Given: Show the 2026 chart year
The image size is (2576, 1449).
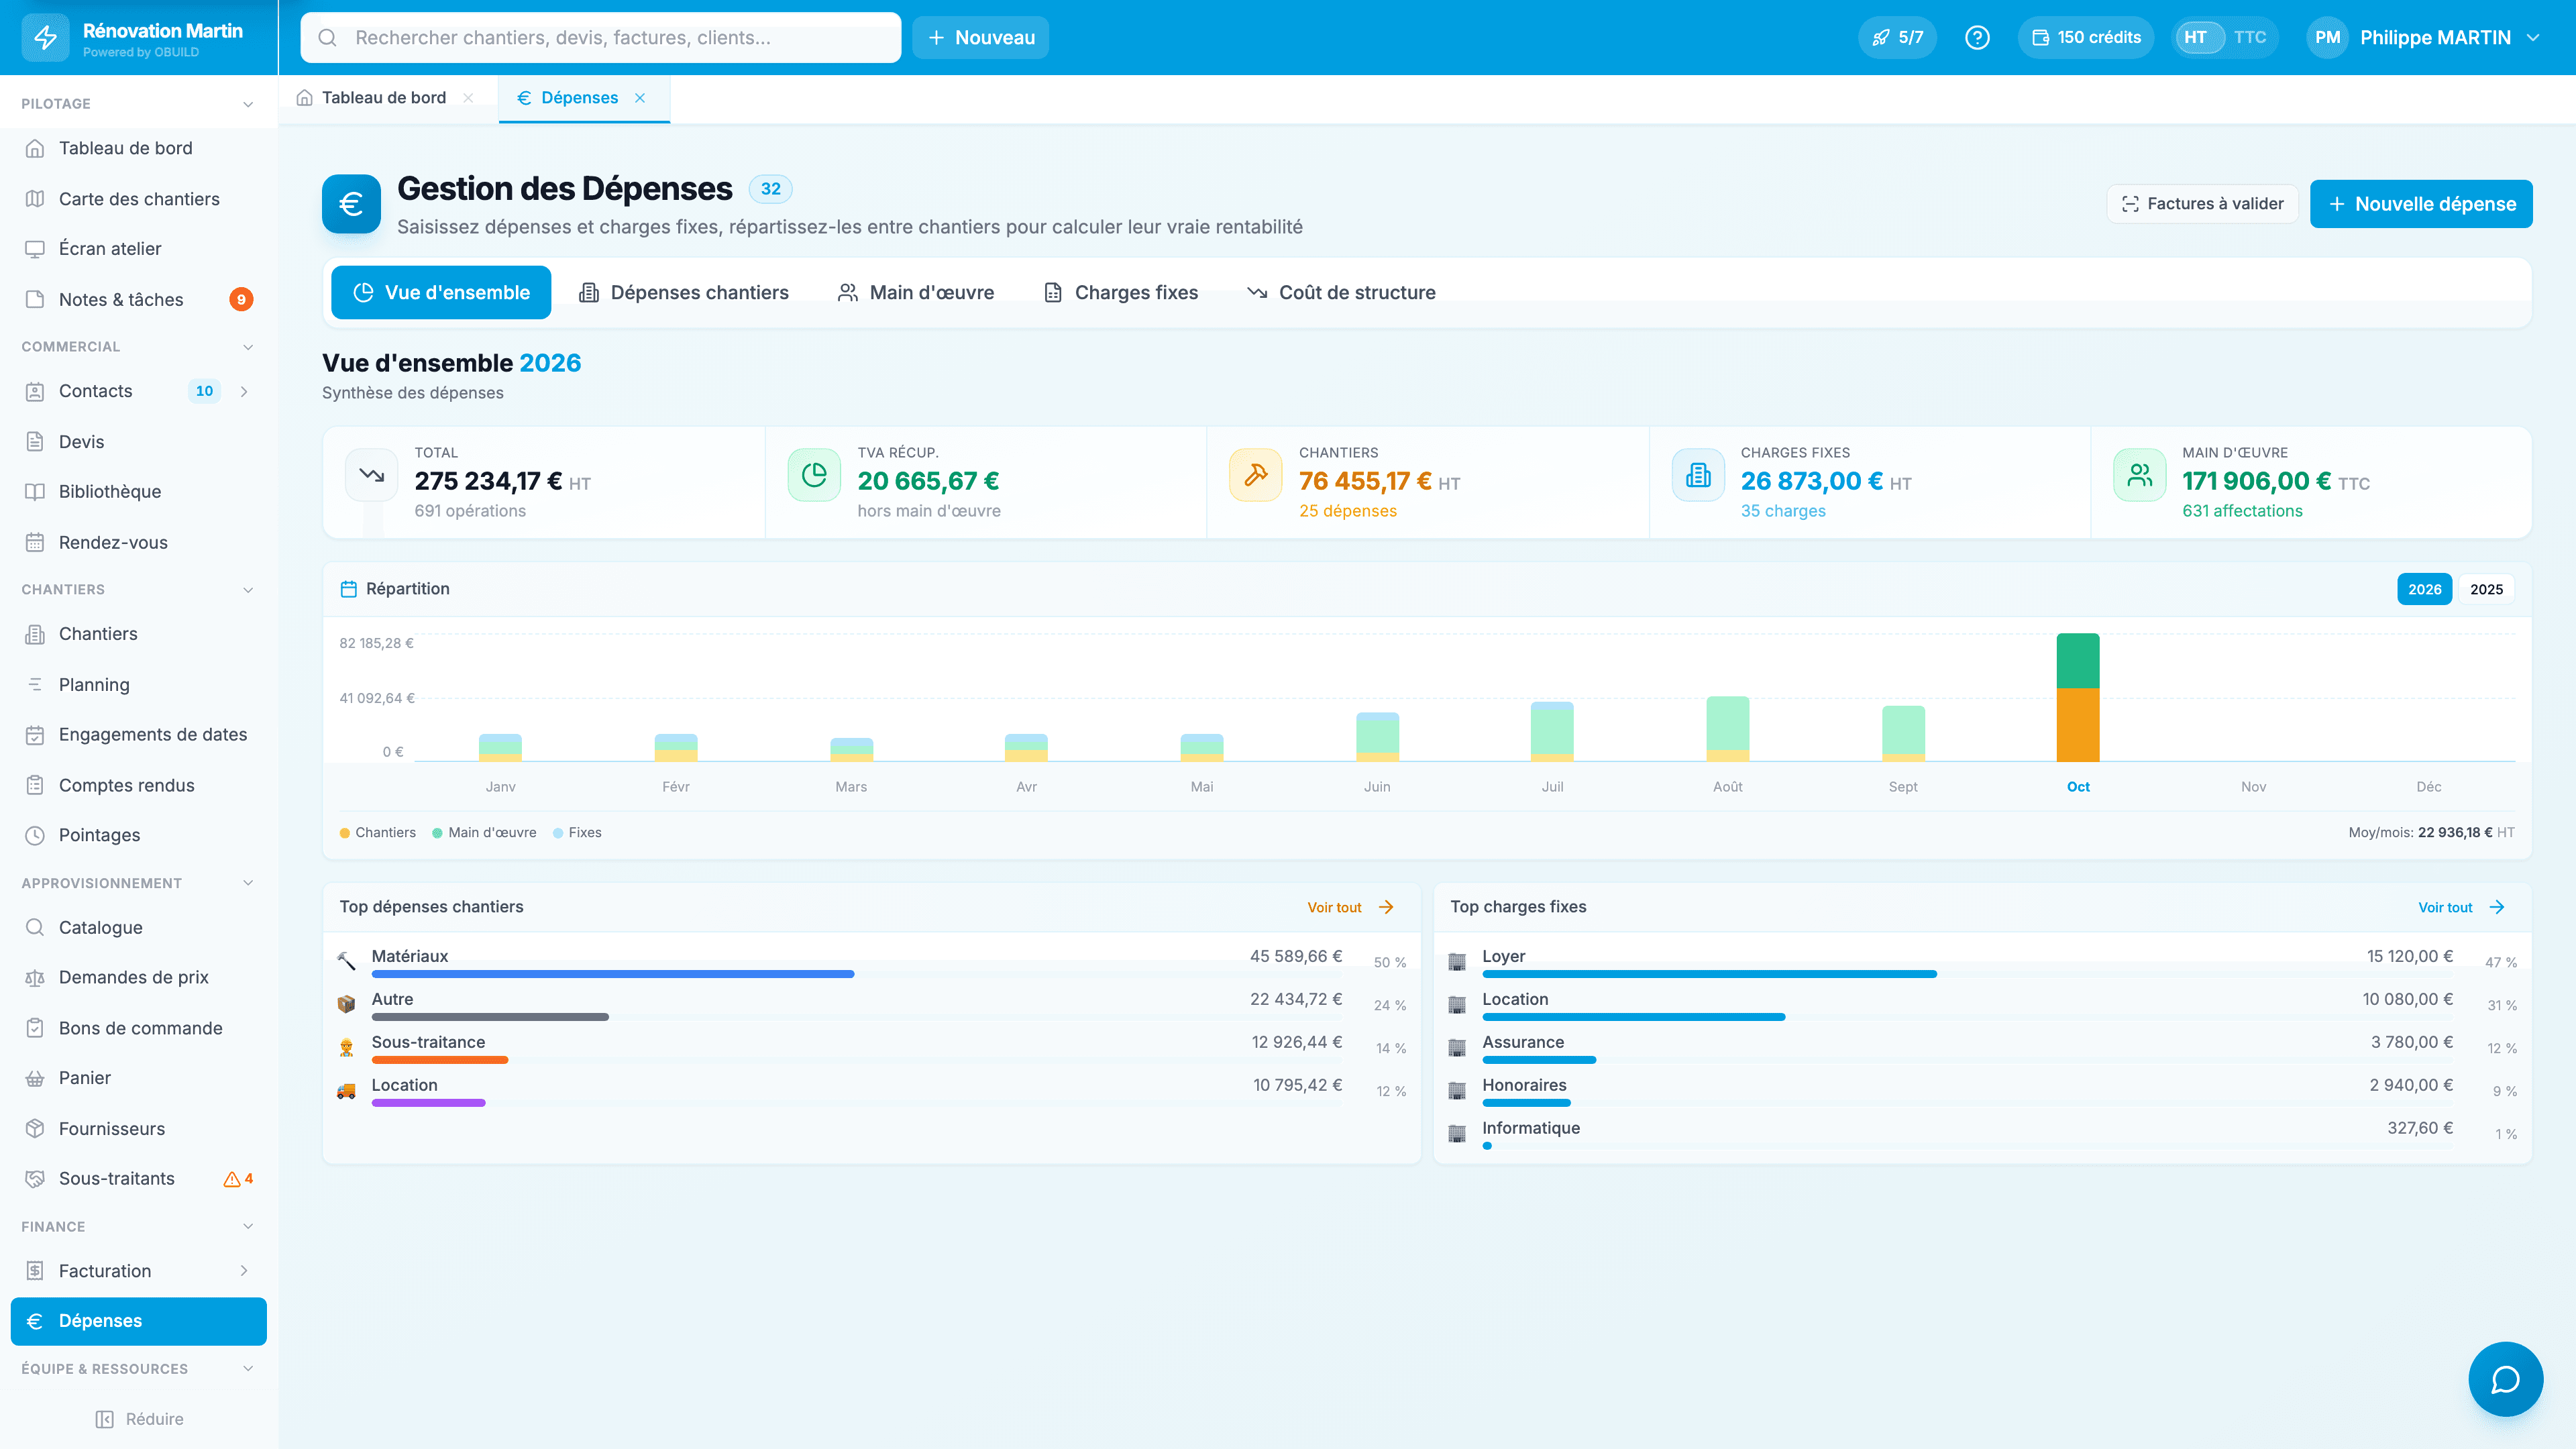Looking at the screenshot, I should (x=2424, y=589).
